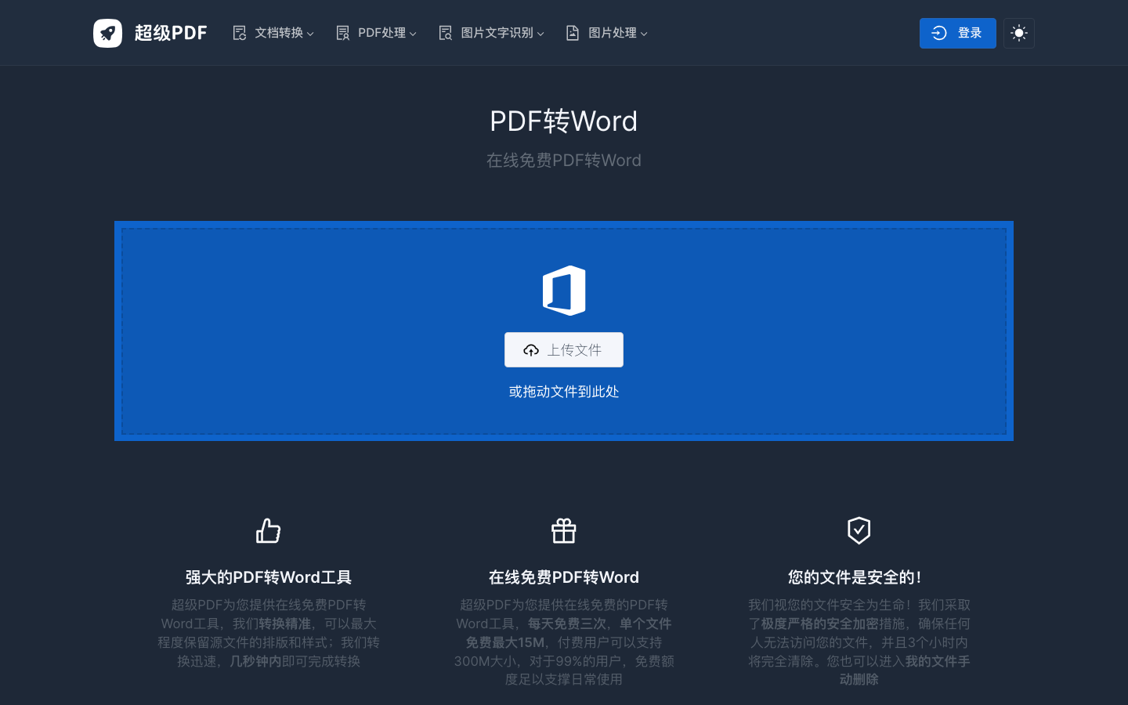Click the Word application icon in upload area
The width and height of the screenshot is (1128, 705).
click(x=564, y=290)
